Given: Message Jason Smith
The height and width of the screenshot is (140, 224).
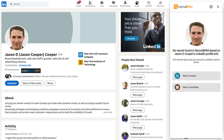Looking at the screenshot, I should [x=138, y=127].
